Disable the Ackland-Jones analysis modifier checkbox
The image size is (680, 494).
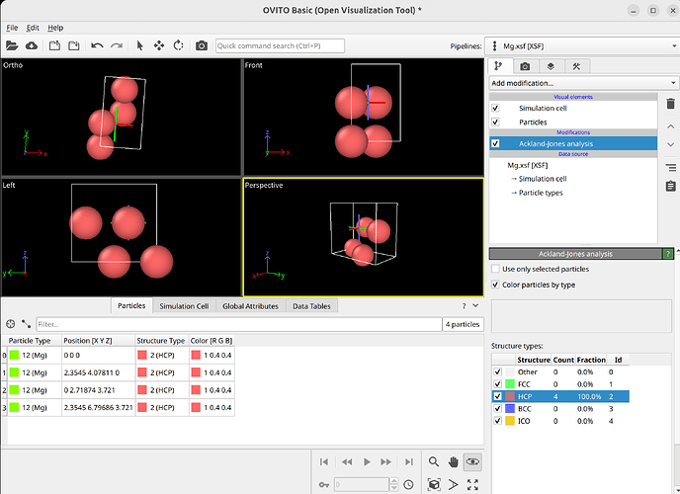point(495,143)
